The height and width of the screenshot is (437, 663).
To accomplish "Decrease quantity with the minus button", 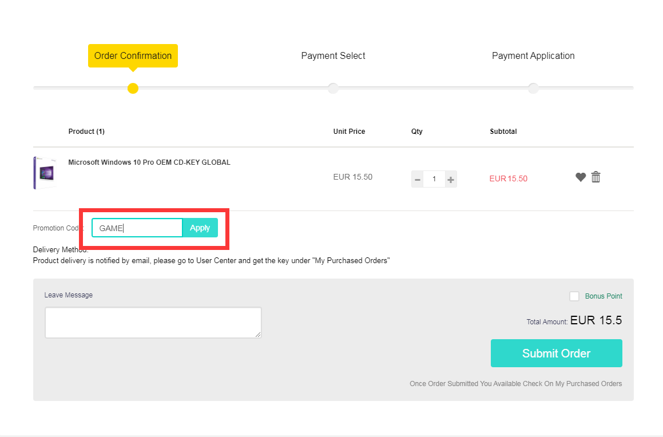I will tap(418, 179).
